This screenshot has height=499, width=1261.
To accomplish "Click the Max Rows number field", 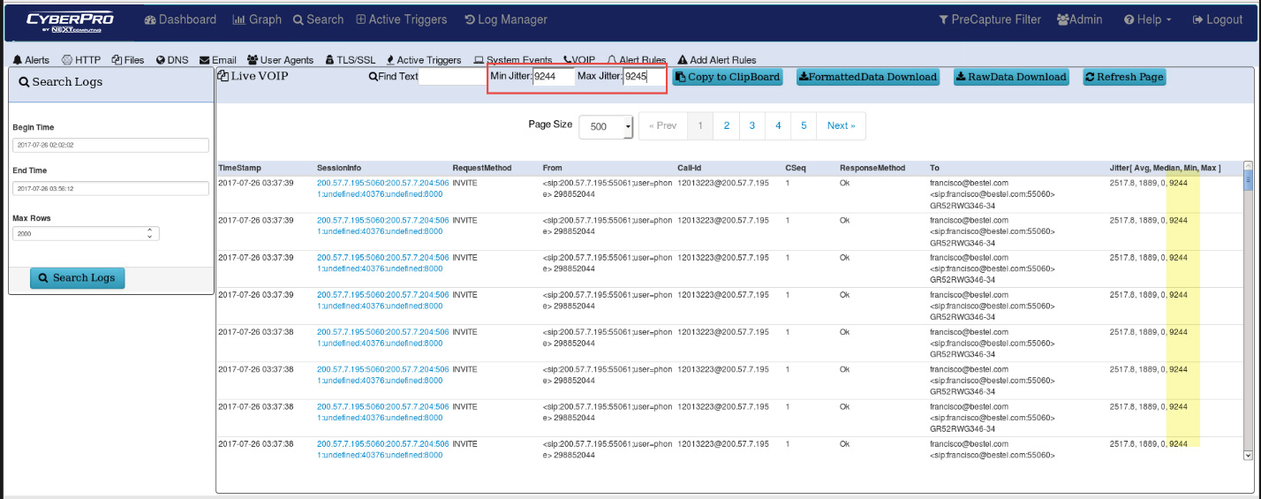I will click(x=86, y=233).
